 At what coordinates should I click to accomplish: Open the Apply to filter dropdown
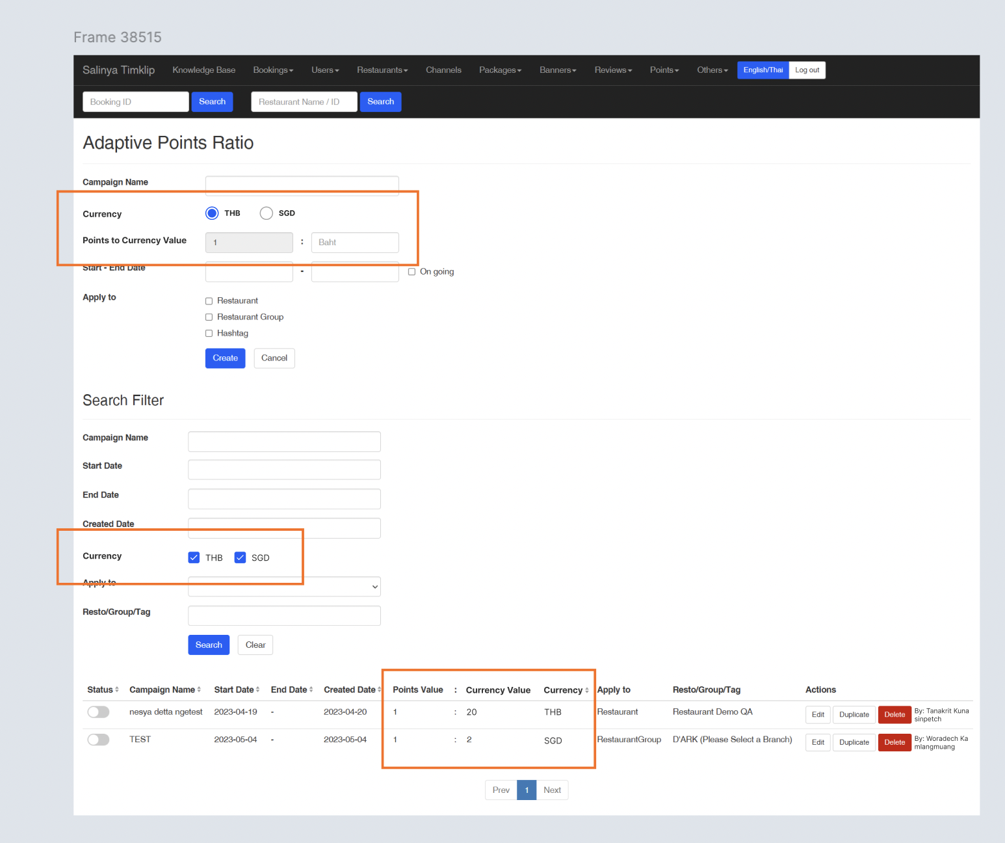(284, 587)
